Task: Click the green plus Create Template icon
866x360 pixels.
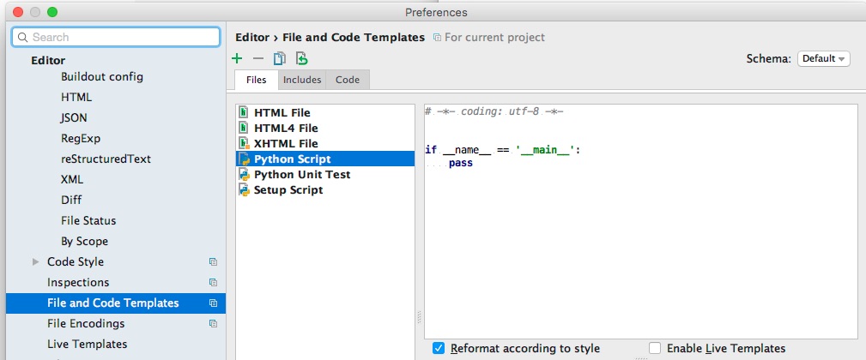Action: (238, 58)
